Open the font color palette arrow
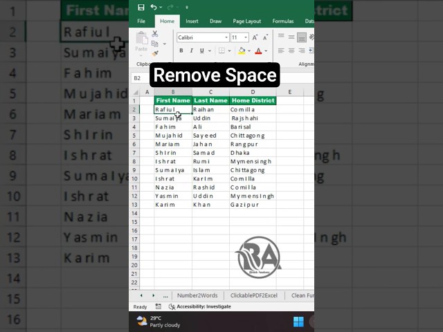 coord(266,50)
